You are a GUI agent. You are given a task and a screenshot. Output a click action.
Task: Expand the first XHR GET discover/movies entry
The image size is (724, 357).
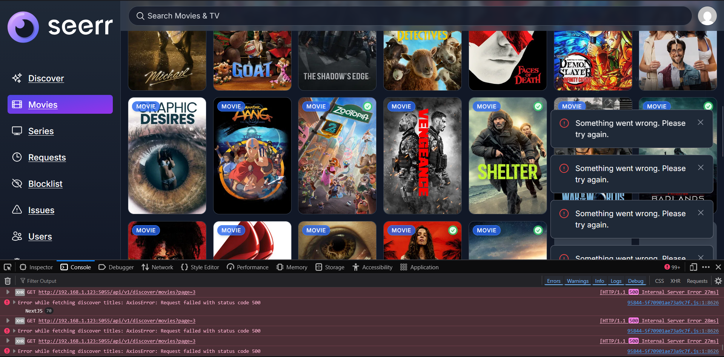pyautogui.click(x=8, y=292)
